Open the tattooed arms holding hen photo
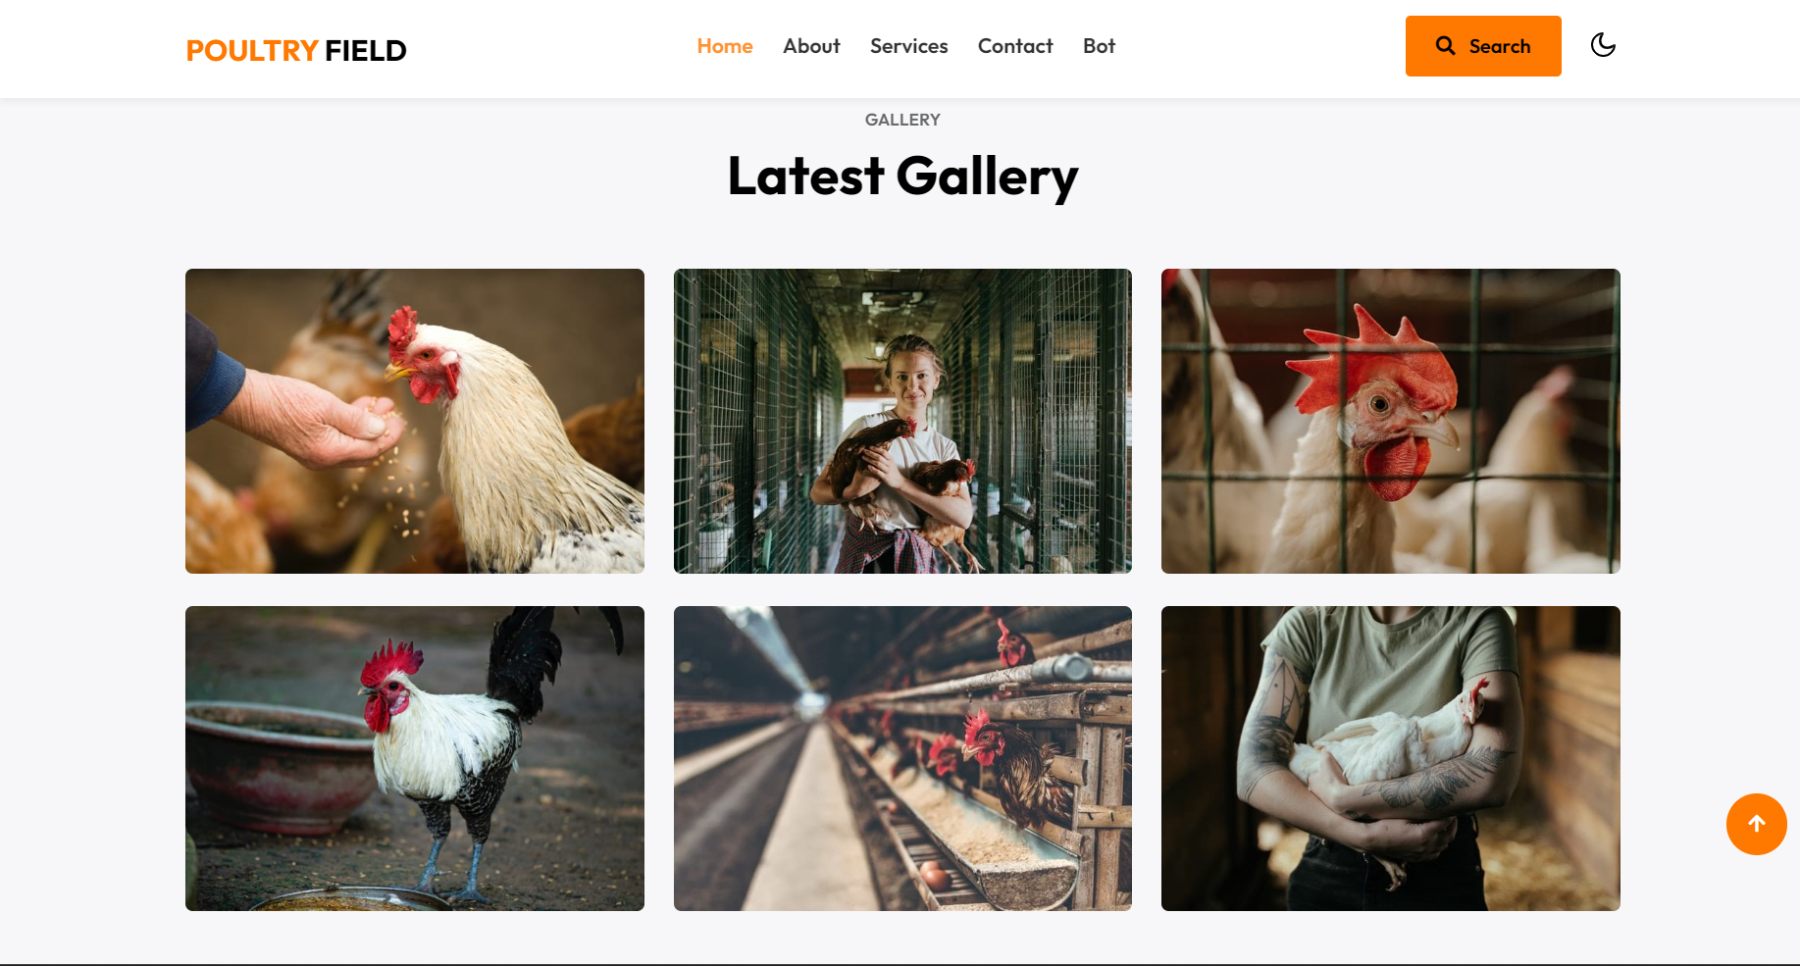This screenshot has width=1800, height=966. (1391, 758)
